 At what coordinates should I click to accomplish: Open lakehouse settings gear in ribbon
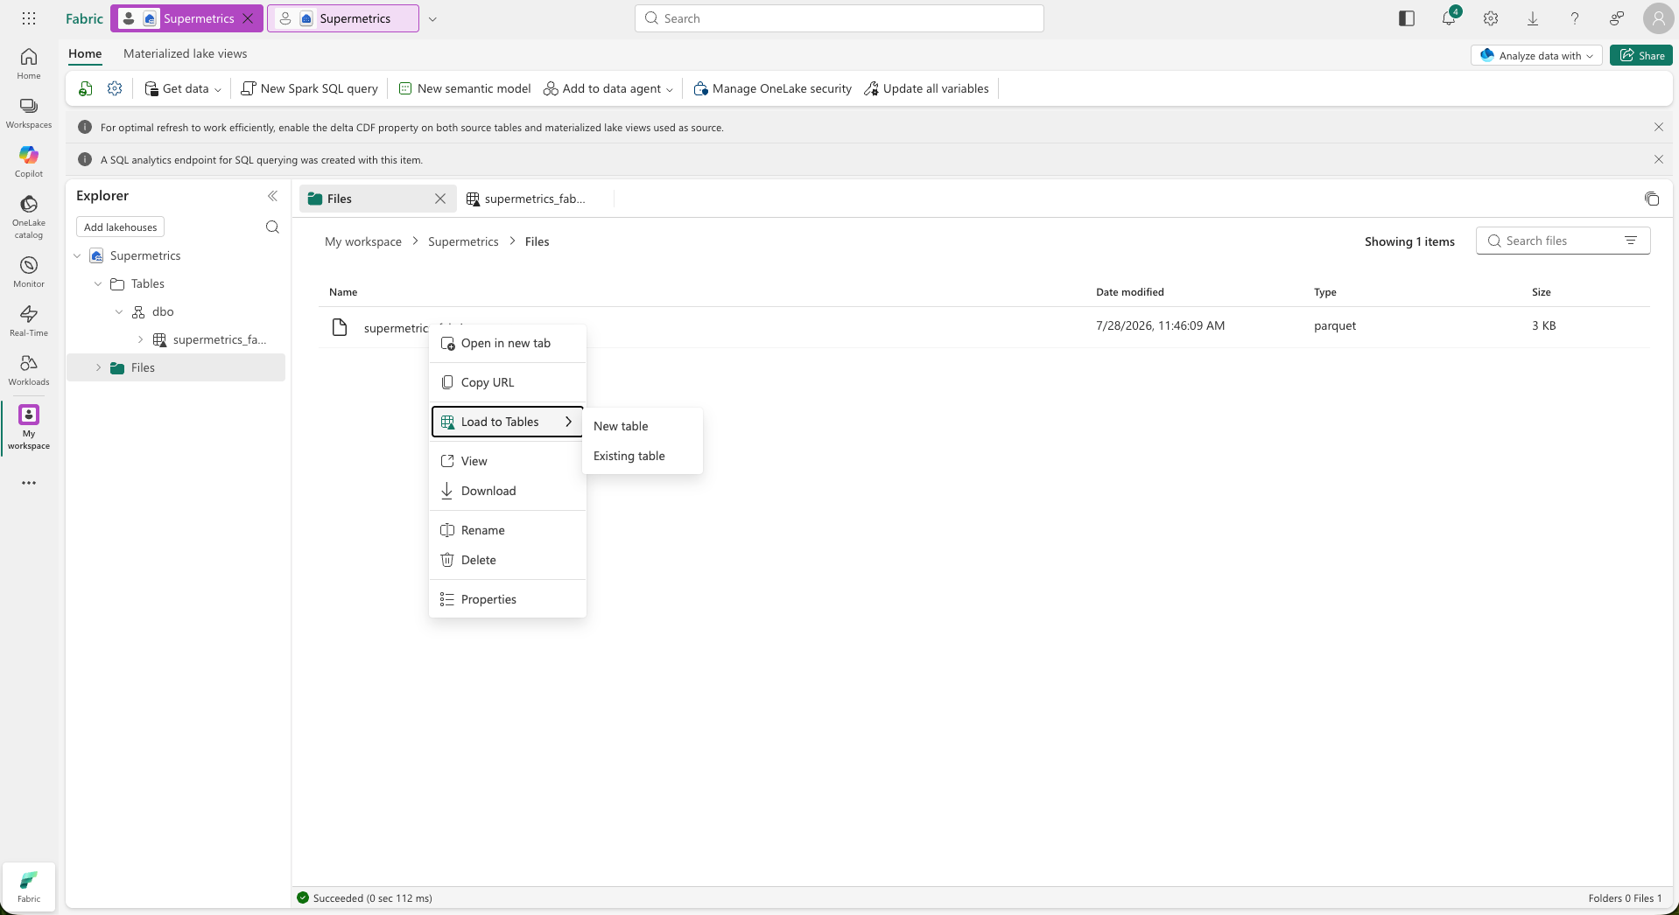[x=115, y=88]
